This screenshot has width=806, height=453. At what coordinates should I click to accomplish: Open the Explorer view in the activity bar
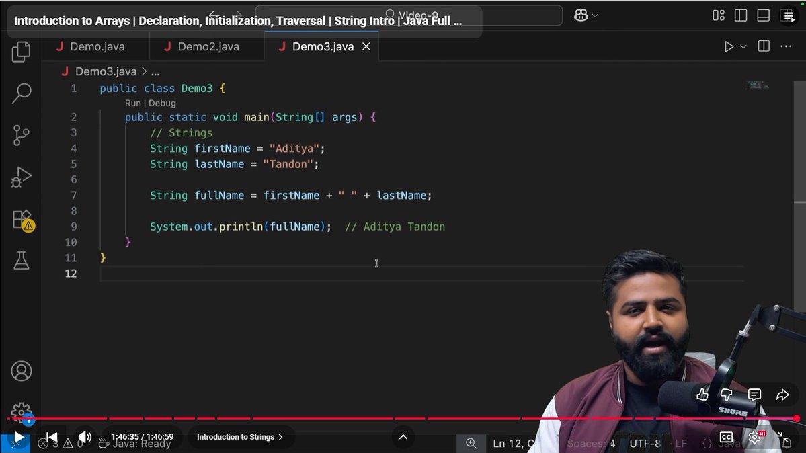(21, 52)
